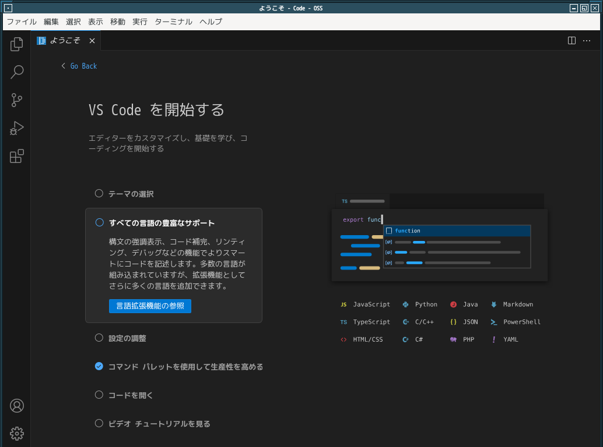Open the ターミナル menu
The image size is (603, 447).
[x=173, y=22]
